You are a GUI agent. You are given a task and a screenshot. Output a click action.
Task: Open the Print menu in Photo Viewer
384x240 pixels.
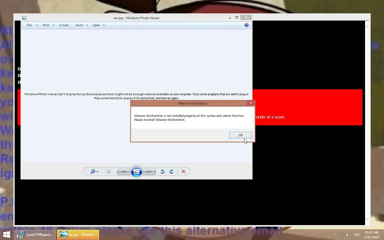(46, 25)
